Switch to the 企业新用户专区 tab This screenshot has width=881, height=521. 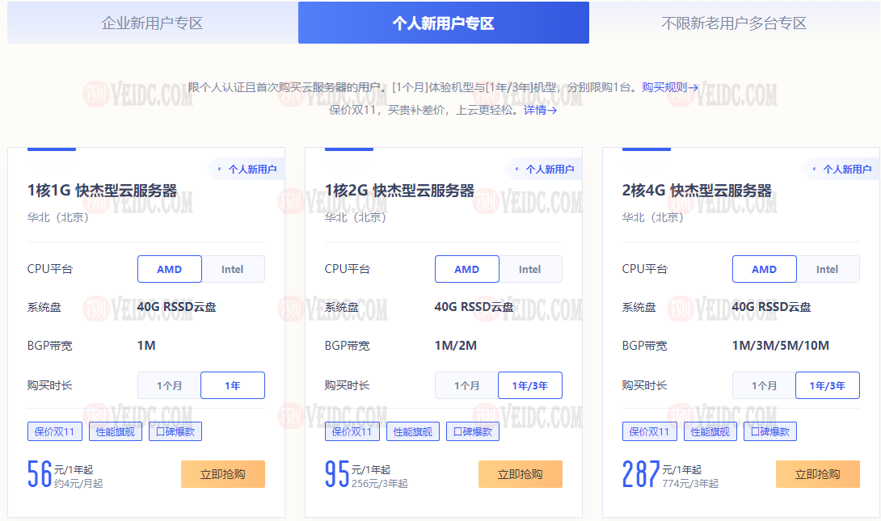pos(152,23)
